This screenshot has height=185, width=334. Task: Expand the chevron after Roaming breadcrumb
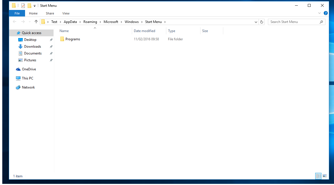(x=100, y=22)
